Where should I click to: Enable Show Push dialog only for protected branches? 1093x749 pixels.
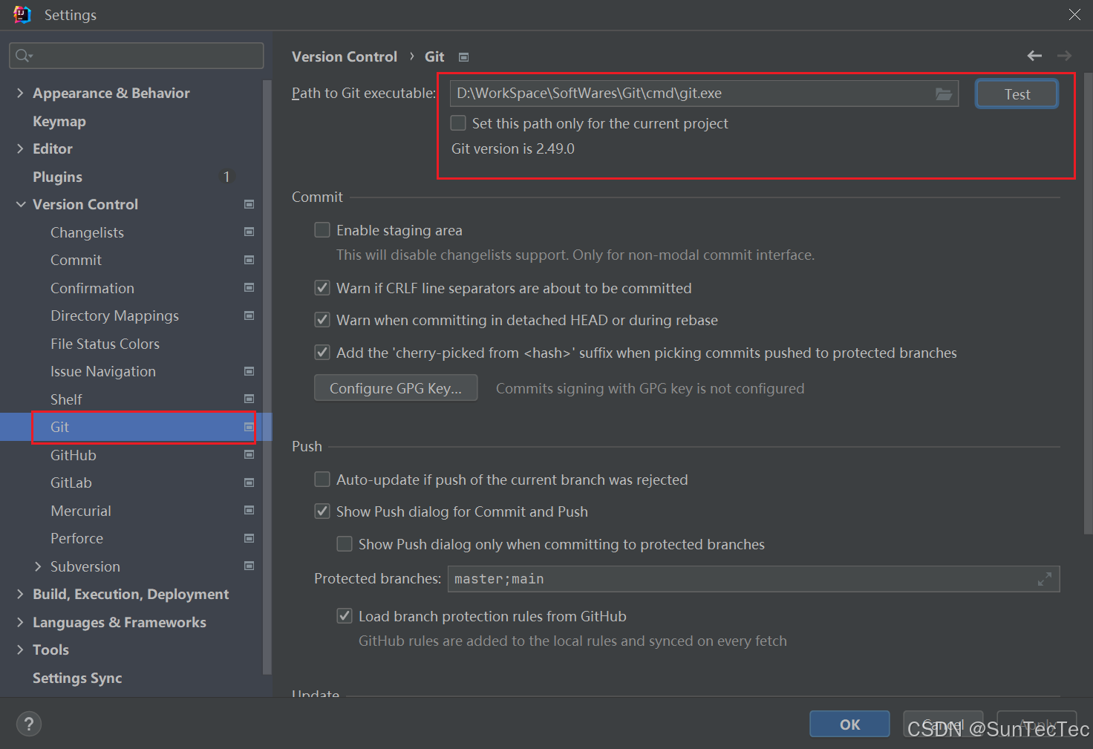point(345,544)
